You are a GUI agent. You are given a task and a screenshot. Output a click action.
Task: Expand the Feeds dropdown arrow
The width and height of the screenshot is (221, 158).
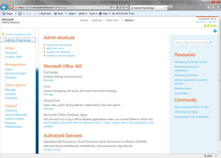click(34, 14)
